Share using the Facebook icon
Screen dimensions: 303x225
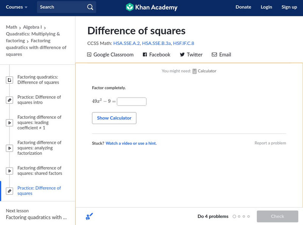pyautogui.click(x=145, y=55)
